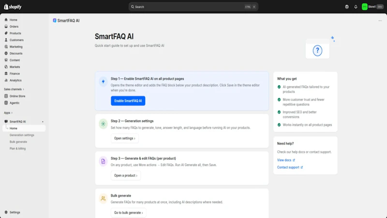
Task: Open the Home icon in sidebar top
Action: point(6,20)
